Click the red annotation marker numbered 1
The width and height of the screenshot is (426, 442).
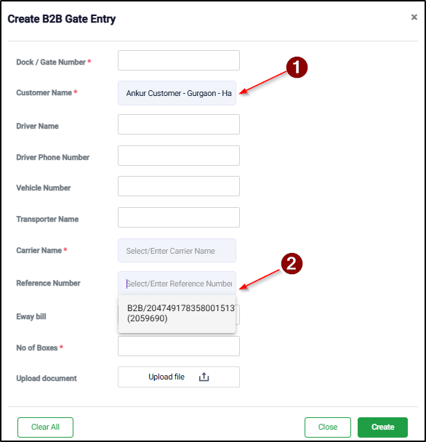click(297, 68)
